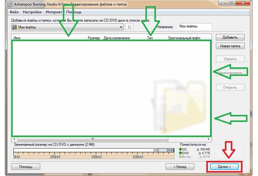Close the Ashampoo Burning Studio window

(243, 3)
